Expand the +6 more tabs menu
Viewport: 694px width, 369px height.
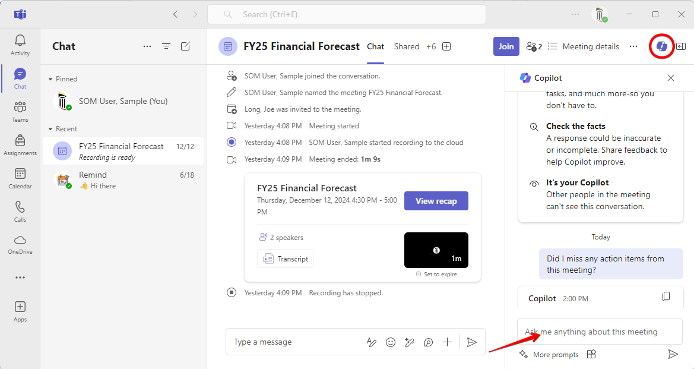(x=430, y=46)
